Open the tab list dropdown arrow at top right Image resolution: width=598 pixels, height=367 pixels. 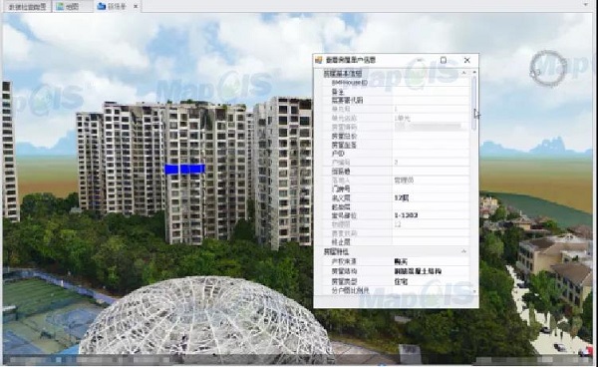[586, 5]
